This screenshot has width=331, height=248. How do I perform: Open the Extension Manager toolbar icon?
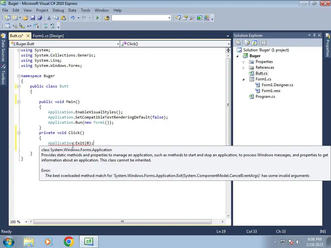tap(207, 18)
